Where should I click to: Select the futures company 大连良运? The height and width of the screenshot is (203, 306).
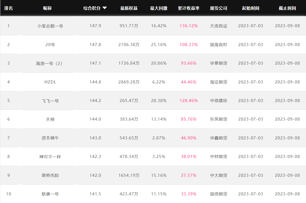pyautogui.click(x=219, y=26)
